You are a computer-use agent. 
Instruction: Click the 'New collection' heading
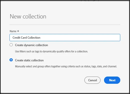pos(28,16)
